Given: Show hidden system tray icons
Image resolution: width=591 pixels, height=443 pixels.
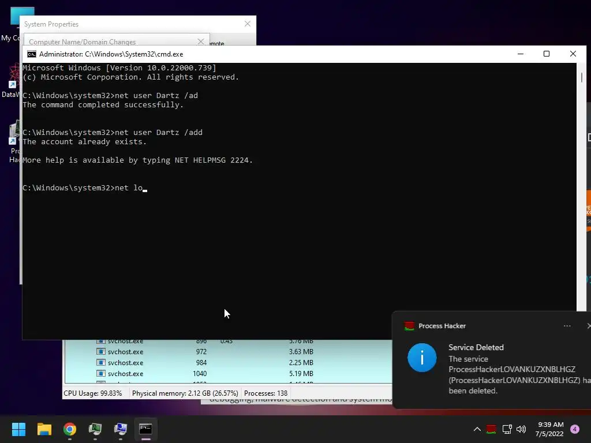Looking at the screenshot, I should pyautogui.click(x=477, y=429).
